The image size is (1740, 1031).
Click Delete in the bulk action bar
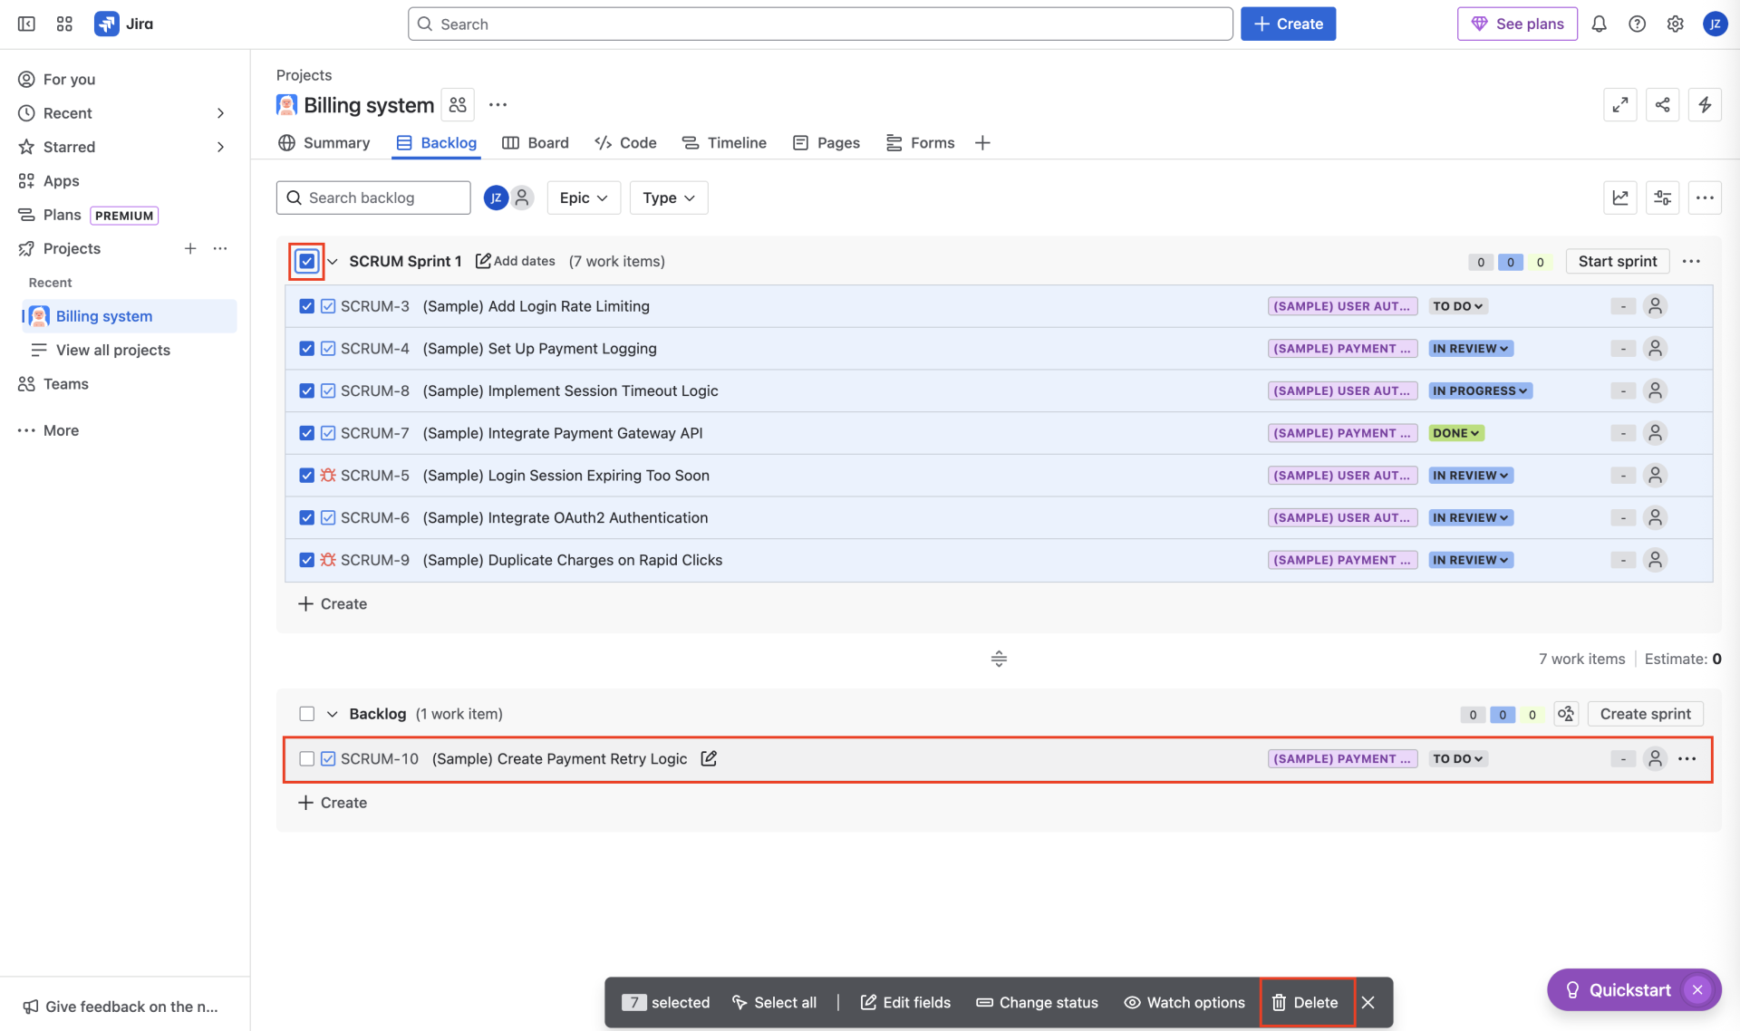[1306, 1002]
